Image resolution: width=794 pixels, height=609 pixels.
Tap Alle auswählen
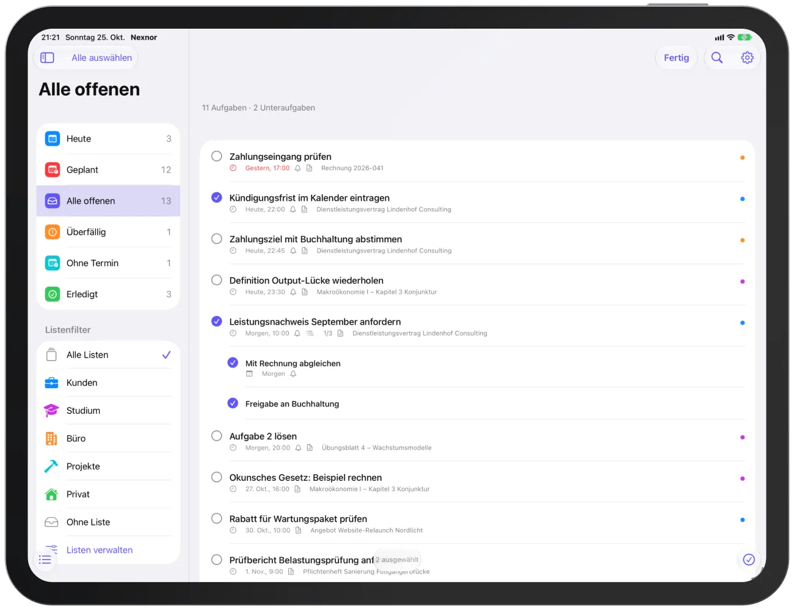coord(101,58)
